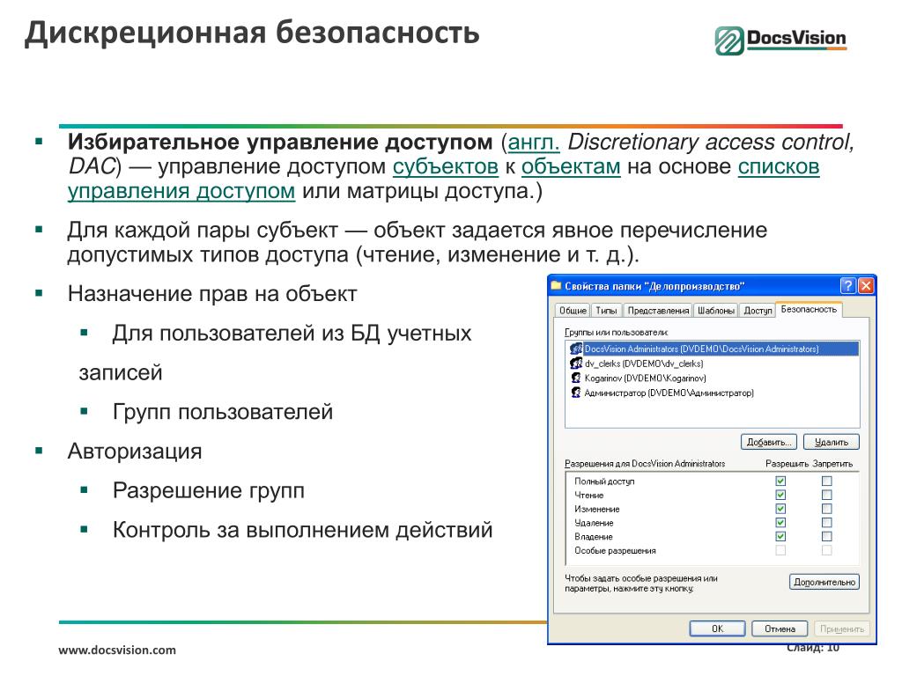Click the help question mark button
Image resolution: width=902 pixels, height=676 pixels.
pos(847,286)
